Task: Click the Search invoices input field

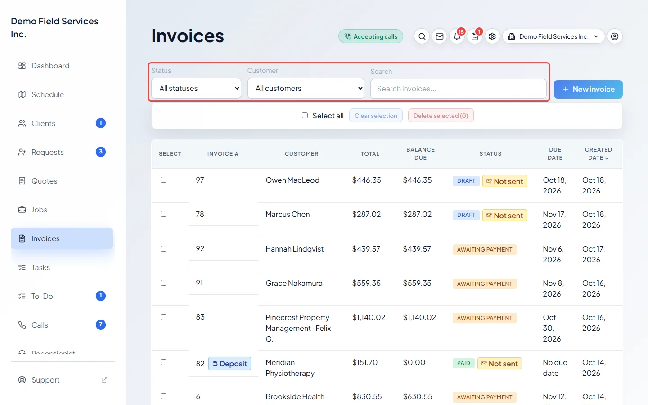Action: point(459,89)
